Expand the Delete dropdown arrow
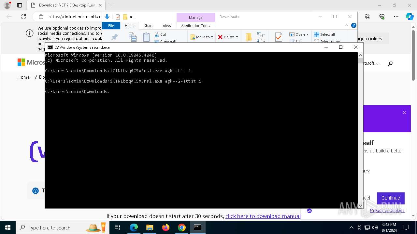 [x=237, y=37]
